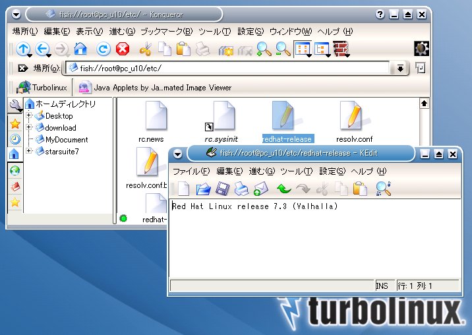
Task: Open ブックマーク(B) menu in Konqueror
Action: pos(167,32)
